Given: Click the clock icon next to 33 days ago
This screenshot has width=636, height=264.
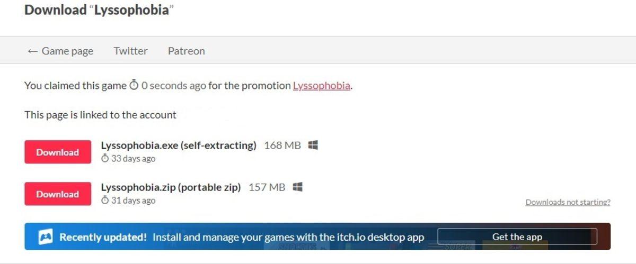Looking at the screenshot, I should (x=105, y=159).
